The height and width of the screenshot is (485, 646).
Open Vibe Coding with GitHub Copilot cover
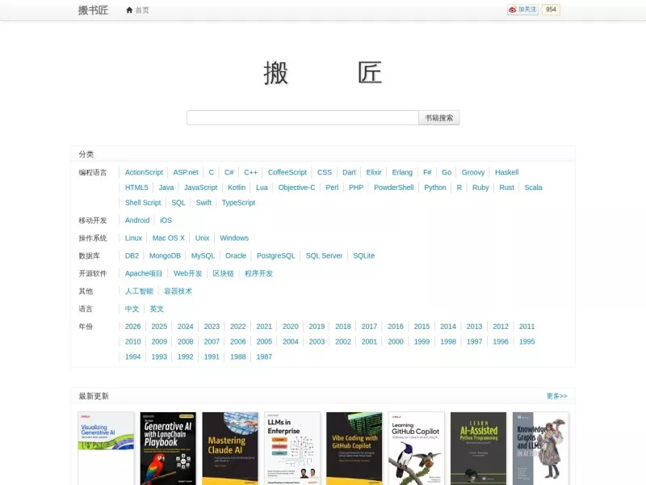pyautogui.click(x=354, y=449)
